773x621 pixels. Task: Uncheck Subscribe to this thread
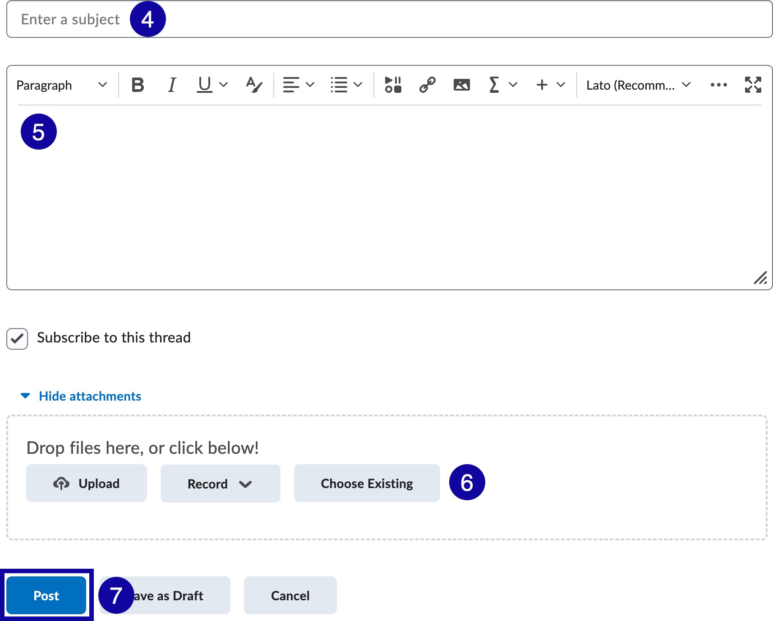coord(17,338)
